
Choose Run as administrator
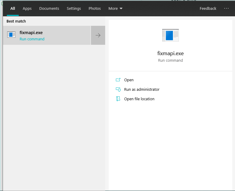point(142,90)
